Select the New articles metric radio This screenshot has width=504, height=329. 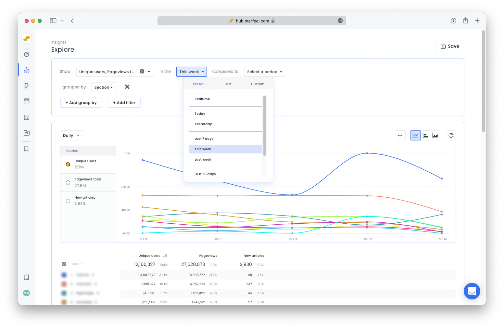(68, 201)
